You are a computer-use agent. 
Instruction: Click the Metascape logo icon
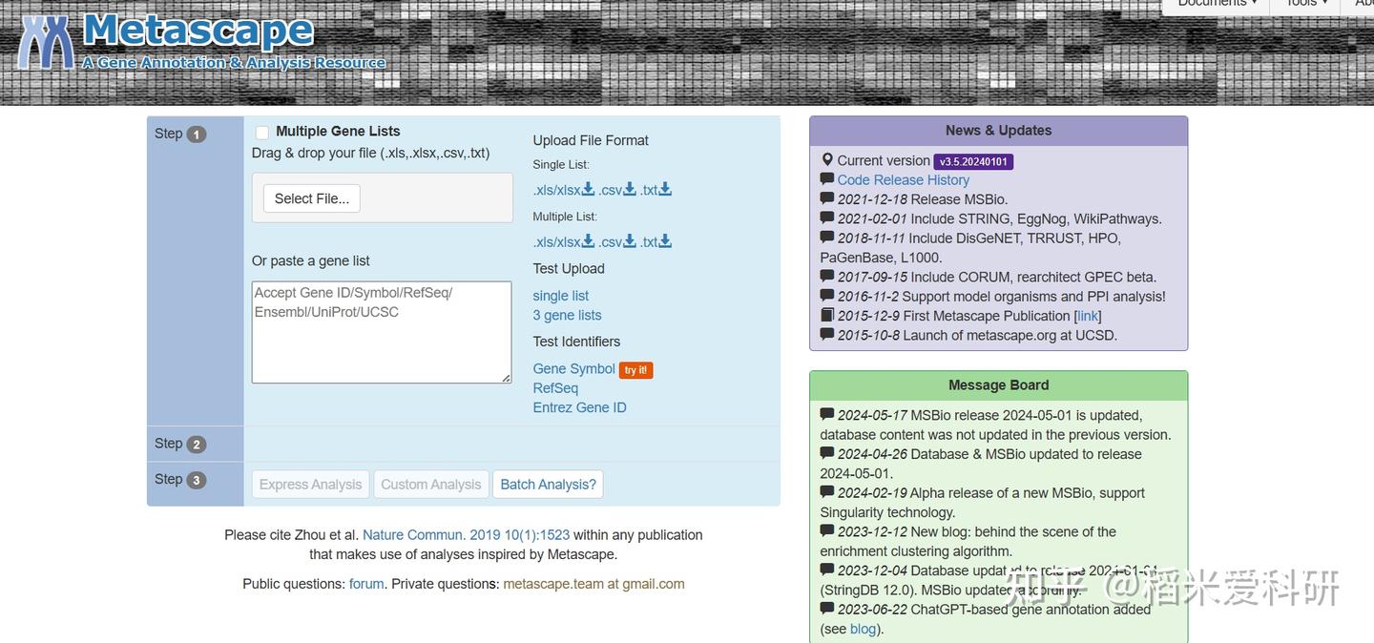[45, 40]
